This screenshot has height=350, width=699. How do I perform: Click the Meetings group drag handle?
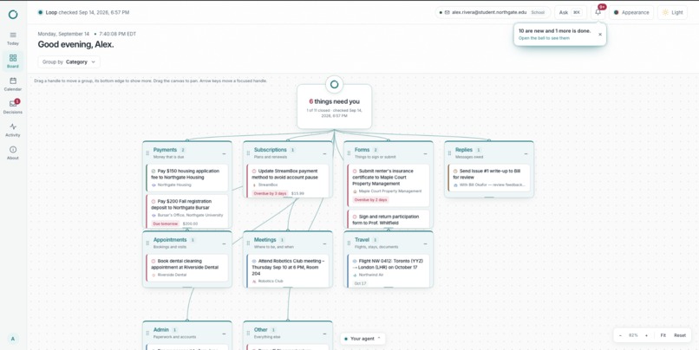(x=248, y=243)
